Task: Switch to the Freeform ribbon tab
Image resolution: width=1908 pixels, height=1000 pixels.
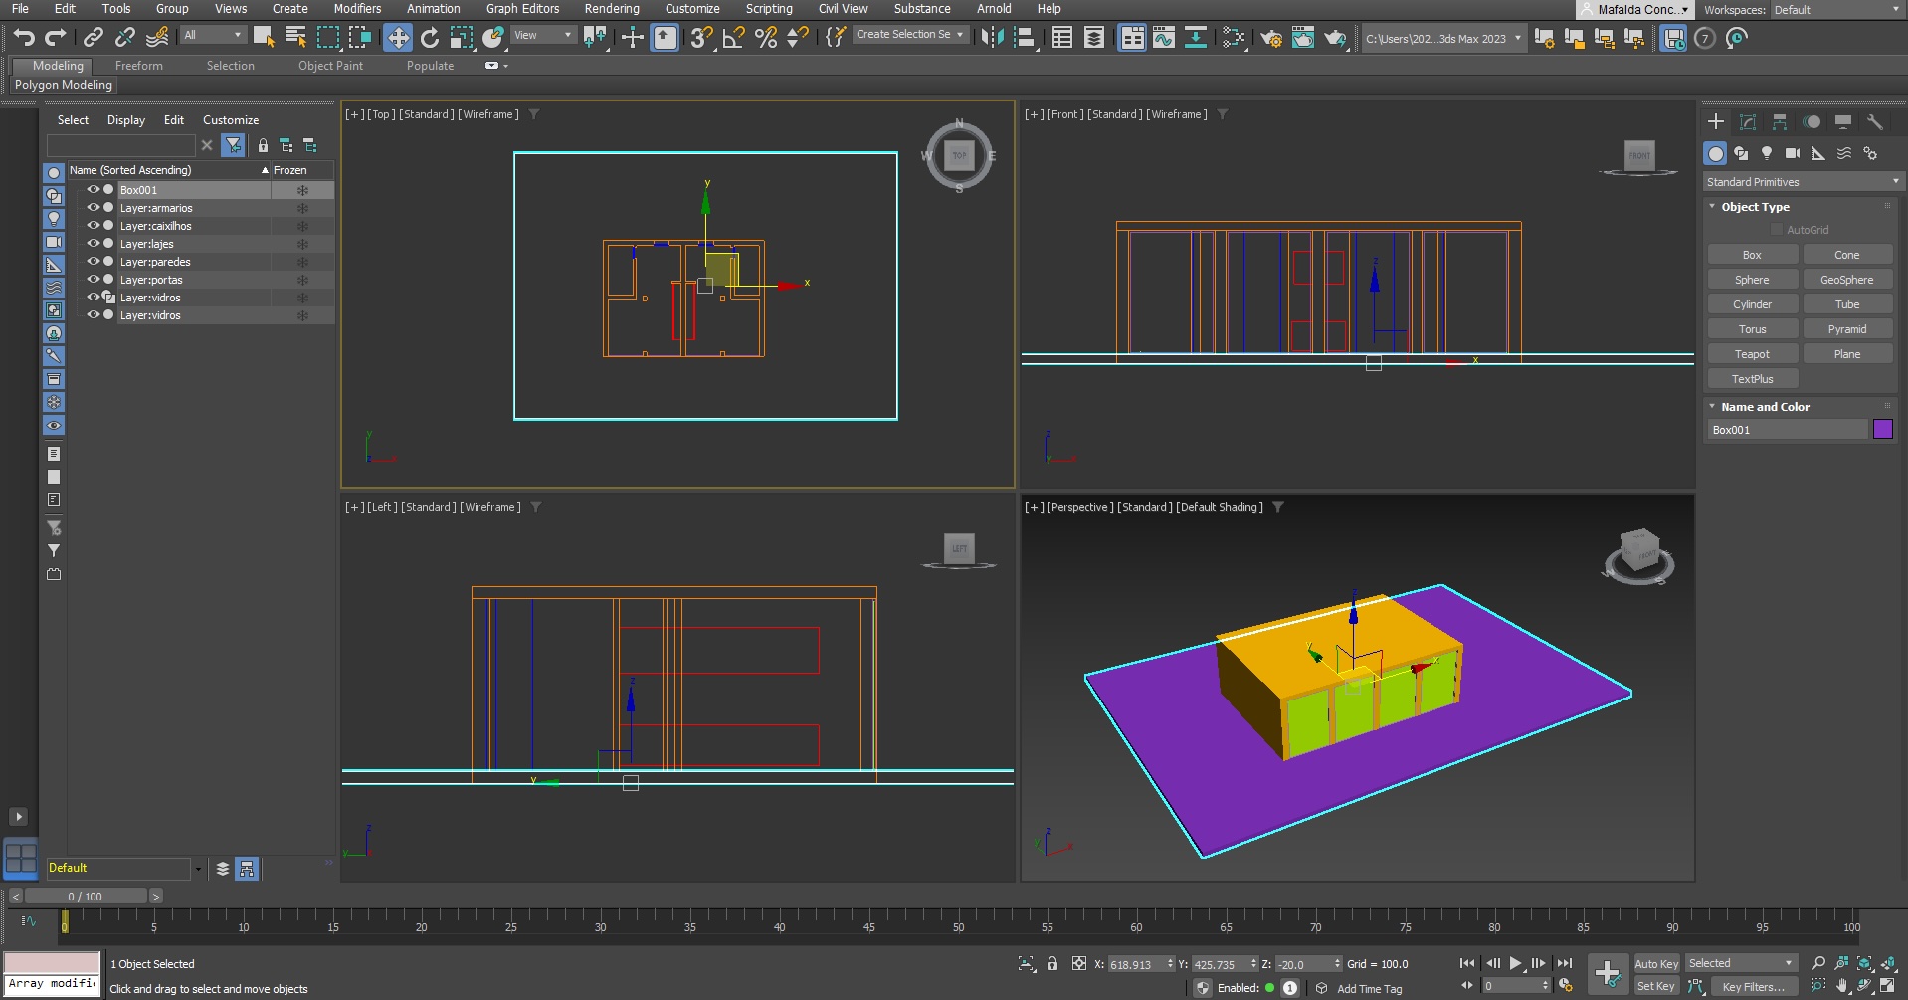Action: pyautogui.click(x=138, y=66)
